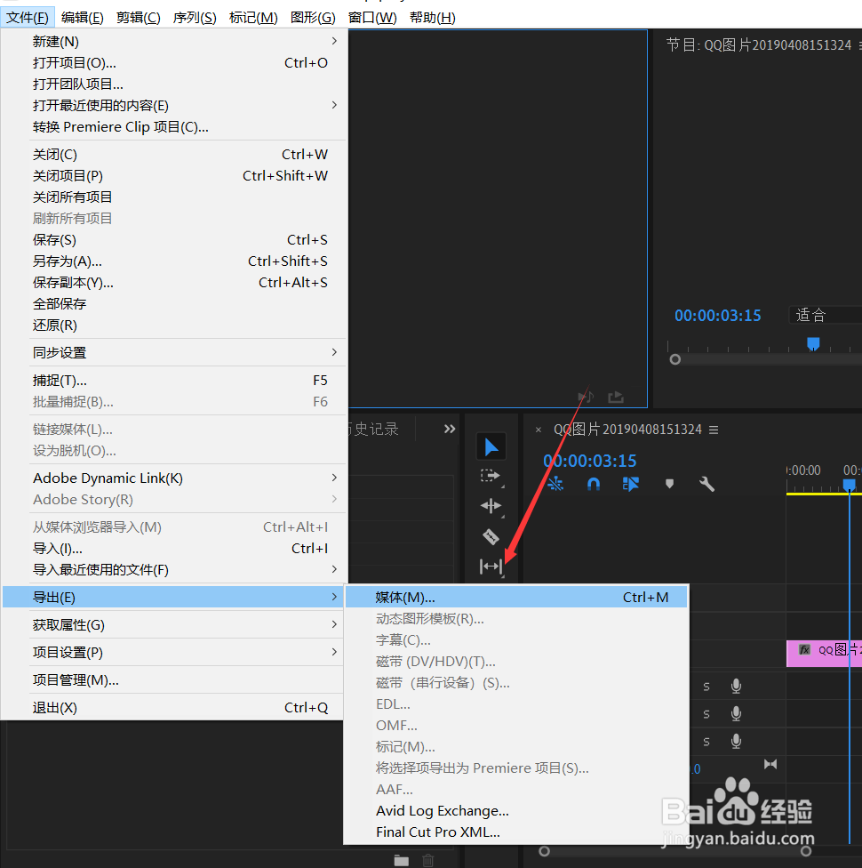Solo the third audio track

coord(706,742)
